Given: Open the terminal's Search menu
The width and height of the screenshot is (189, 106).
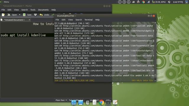Looking at the screenshot, I should (x=79, y=20).
